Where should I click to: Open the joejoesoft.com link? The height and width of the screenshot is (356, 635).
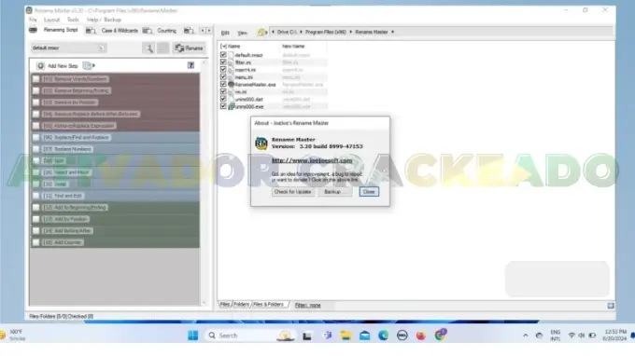(312, 160)
